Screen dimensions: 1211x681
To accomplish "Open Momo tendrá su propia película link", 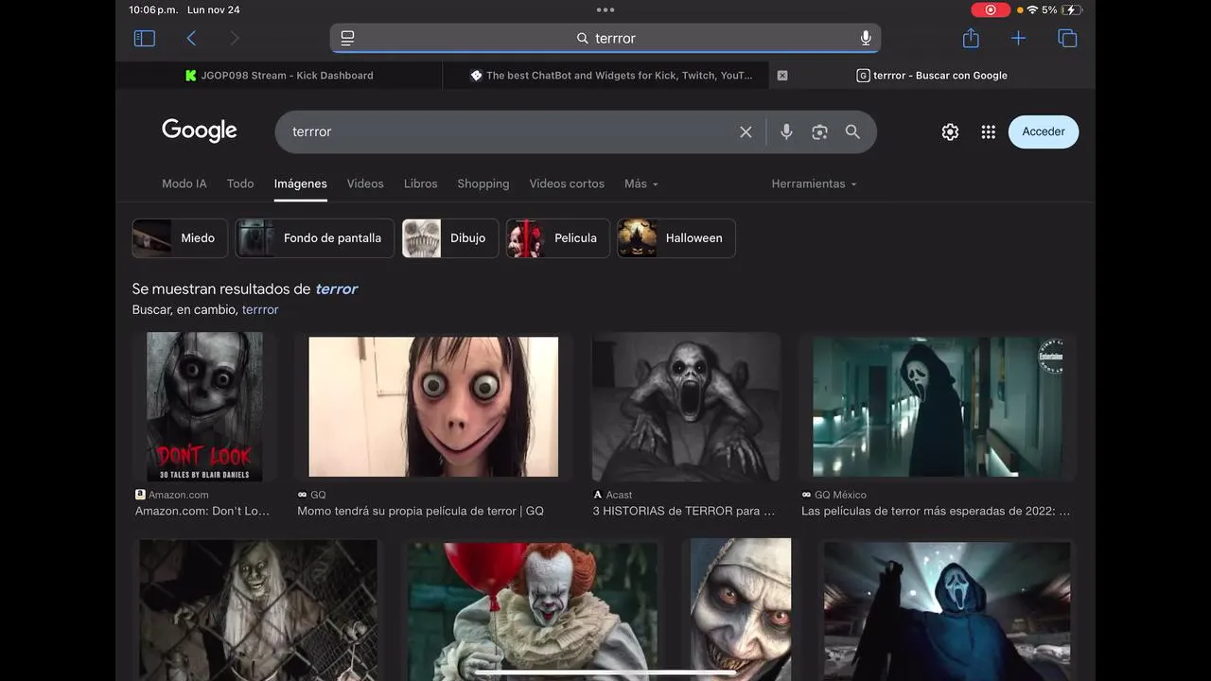I will (420, 511).
